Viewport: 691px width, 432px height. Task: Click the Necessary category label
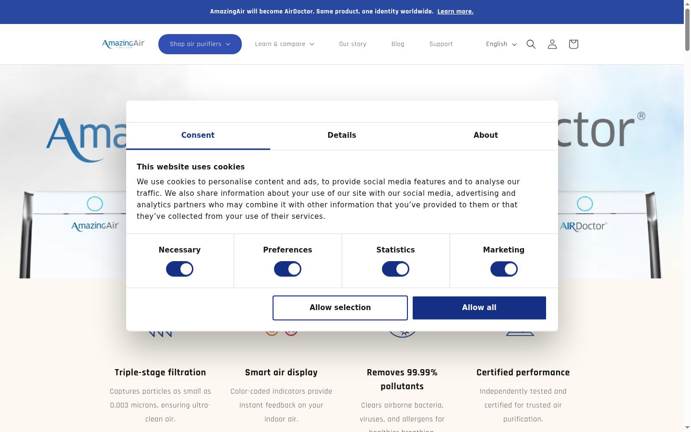click(179, 250)
